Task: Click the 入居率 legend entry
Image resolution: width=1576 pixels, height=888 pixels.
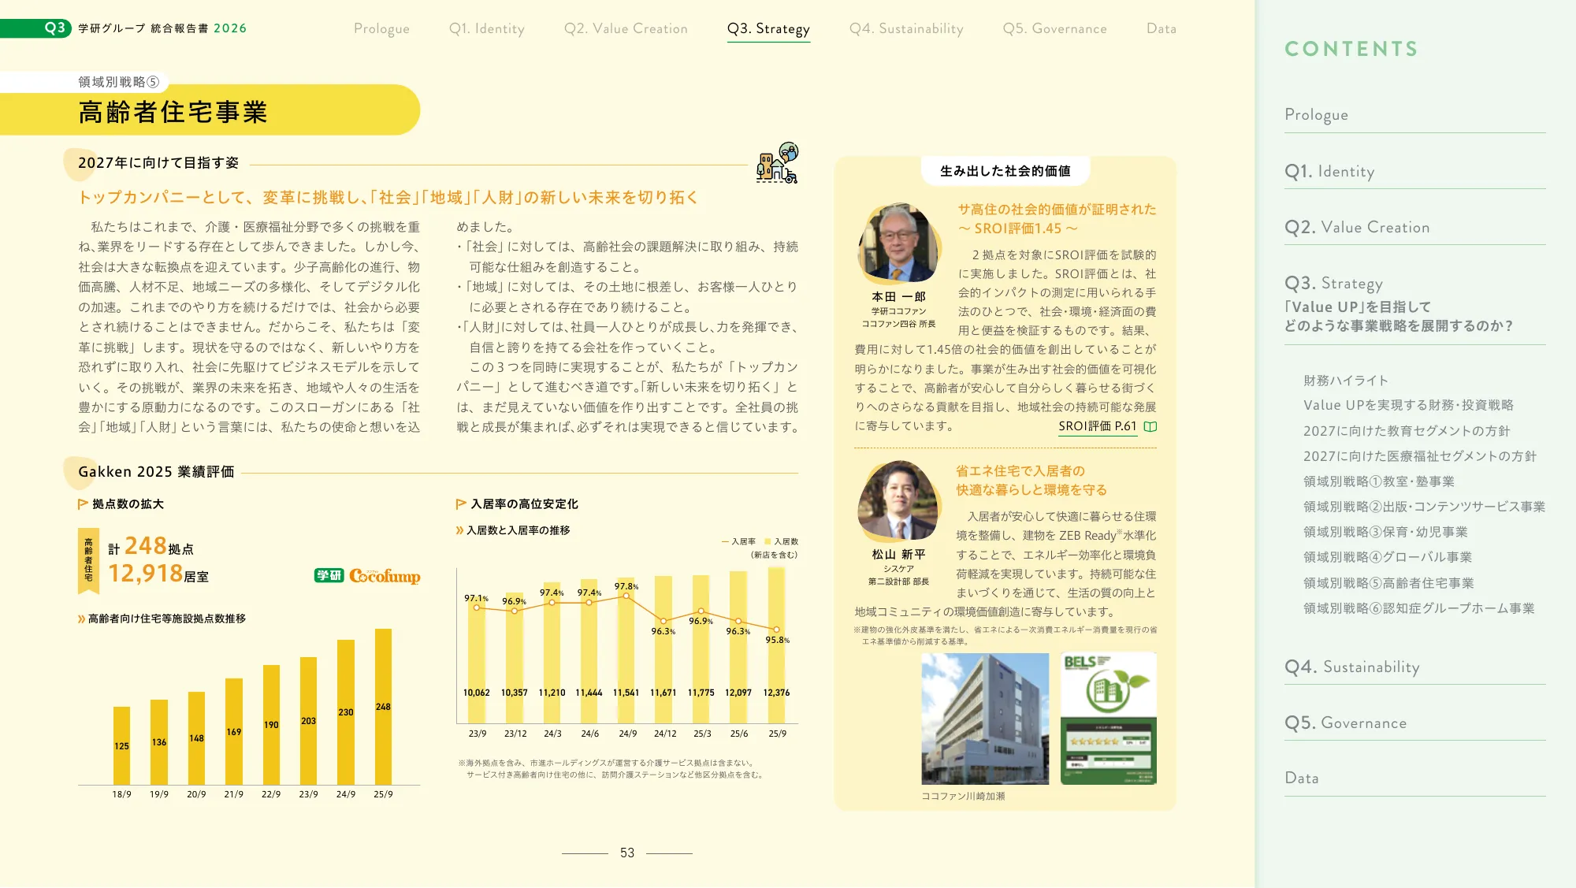Action: [738, 541]
